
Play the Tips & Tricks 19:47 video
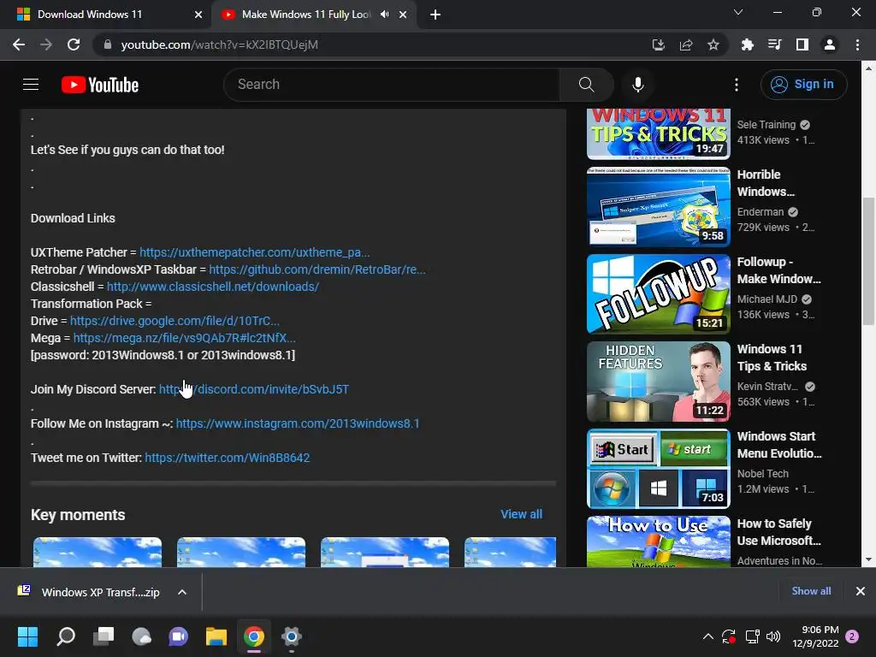click(658, 134)
